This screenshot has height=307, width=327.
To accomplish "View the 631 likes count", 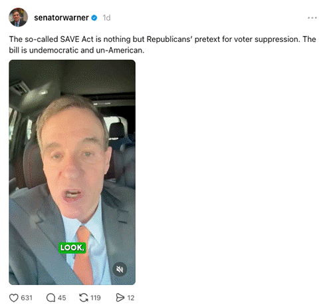I will (27, 298).
